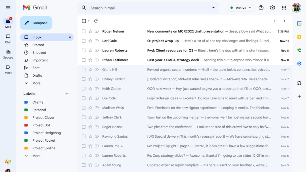306x172 pixels.
Task: Star the email from Roger Nelson at top
Action: click(x=90, y=31)
